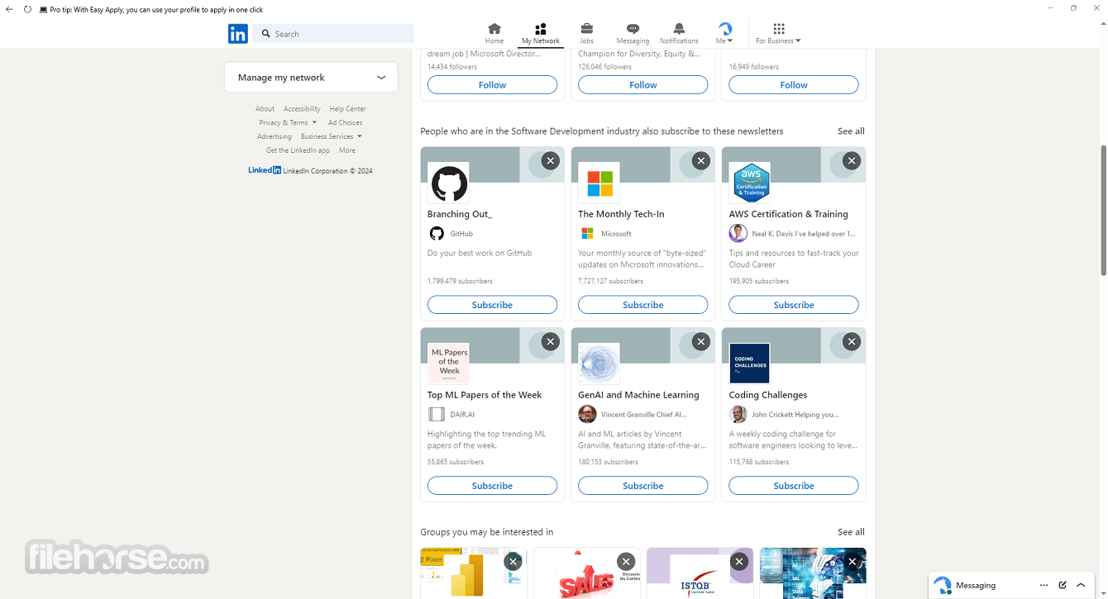Open the More footer link

[347, 151]
